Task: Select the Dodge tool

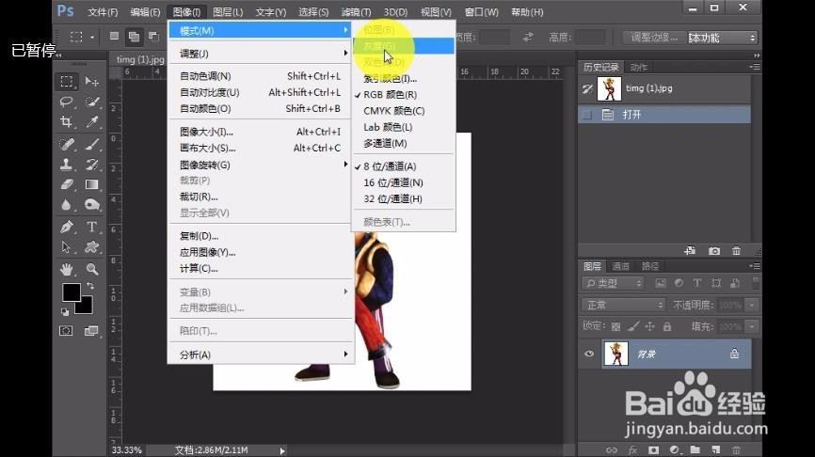Action: [x=92, y=205]
